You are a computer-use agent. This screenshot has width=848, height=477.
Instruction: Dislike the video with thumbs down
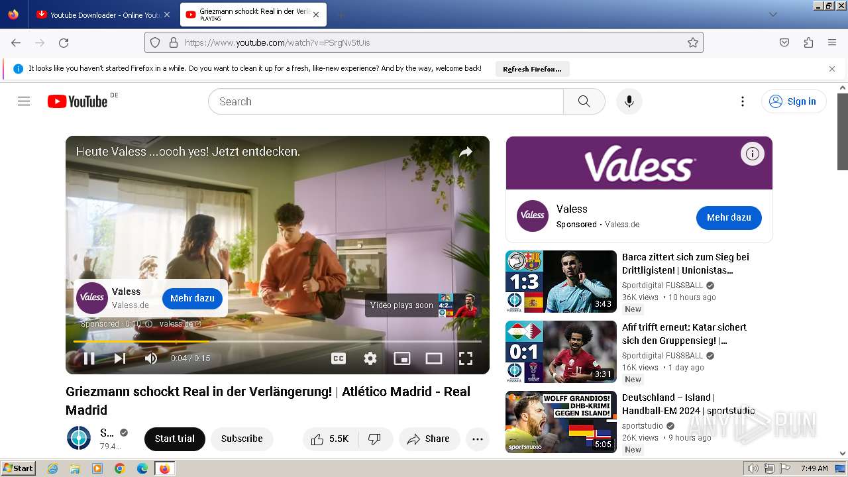click(375, 439)
